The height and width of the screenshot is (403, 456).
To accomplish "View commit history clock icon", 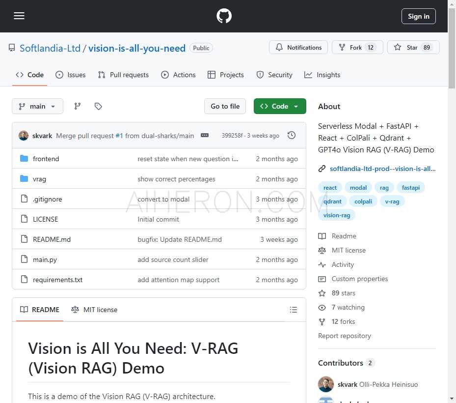I will (292, 136).
